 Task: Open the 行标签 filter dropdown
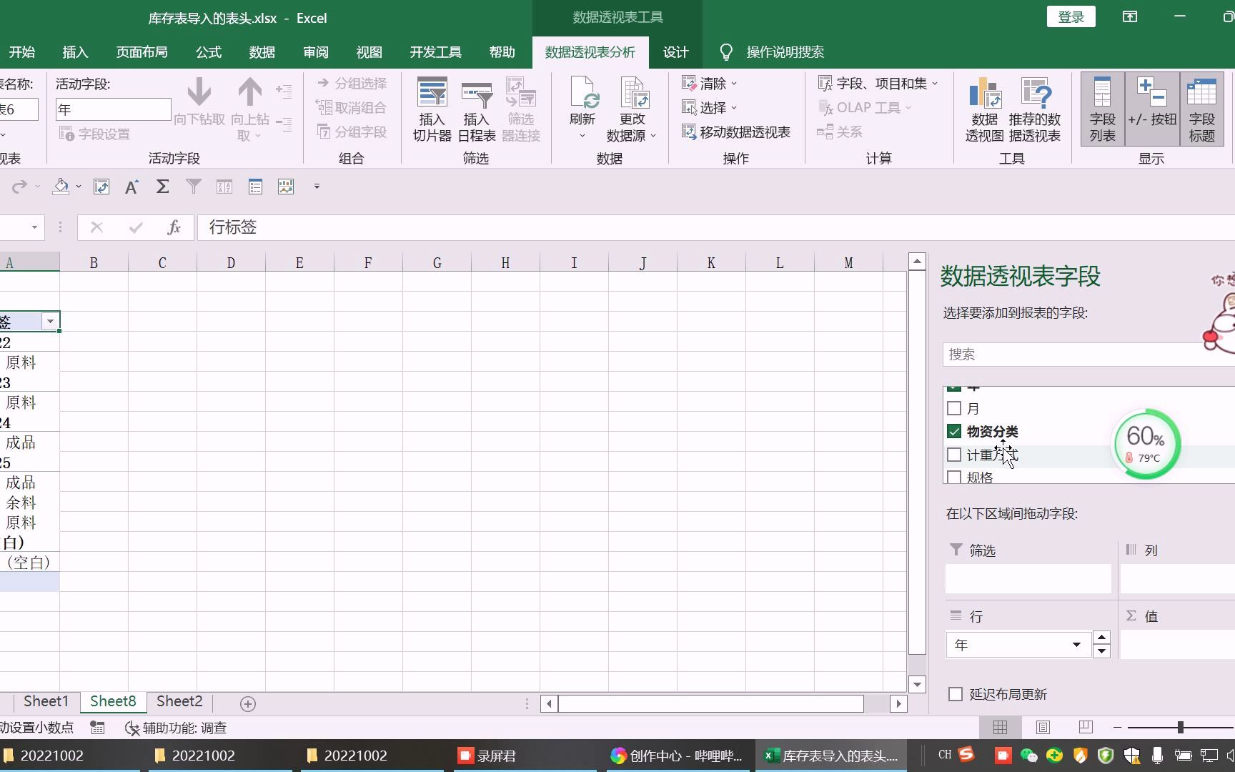coord(49,321)
